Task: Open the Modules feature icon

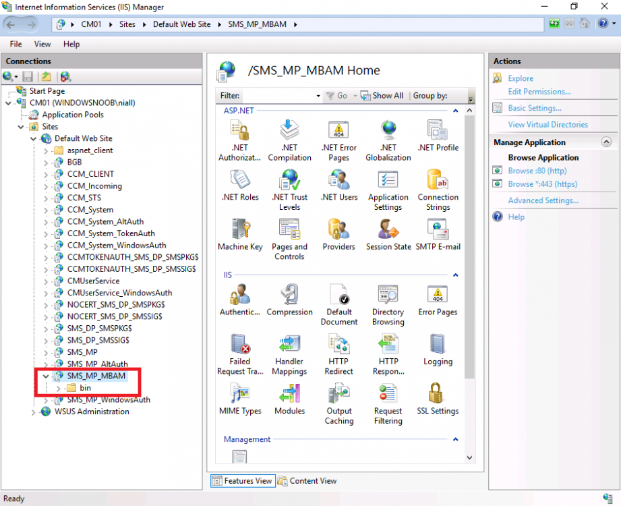Action: pyautogui.click(x=289, y=399)
